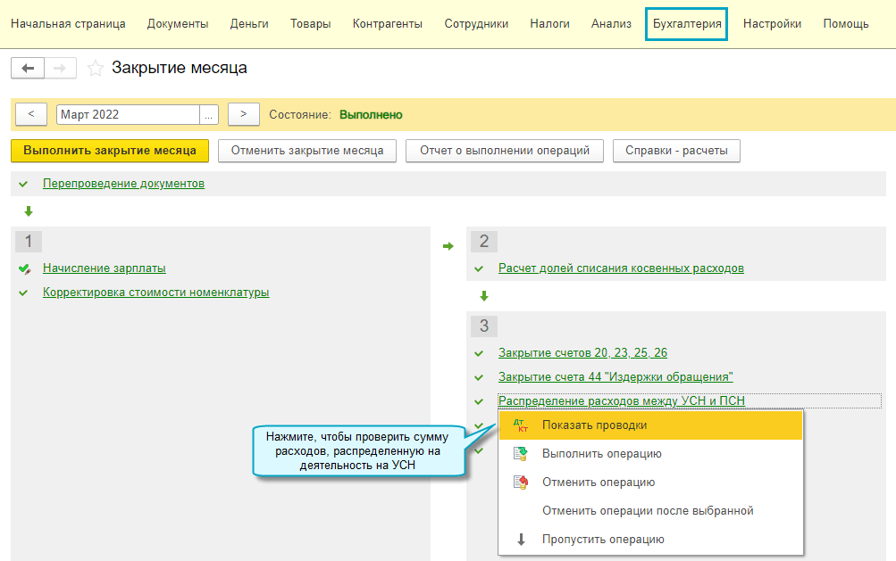Click the Отменить операцию icon
This screenshot has height=561, width=896.
pos(521,483)
